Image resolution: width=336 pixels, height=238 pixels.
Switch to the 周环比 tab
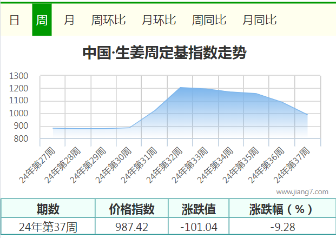click(108, 20)
